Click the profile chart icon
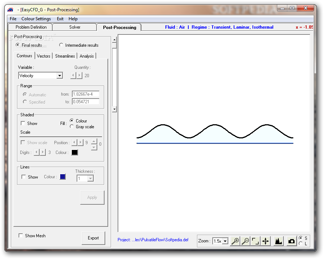Viewport: 324px width, 259px height. 278,241
